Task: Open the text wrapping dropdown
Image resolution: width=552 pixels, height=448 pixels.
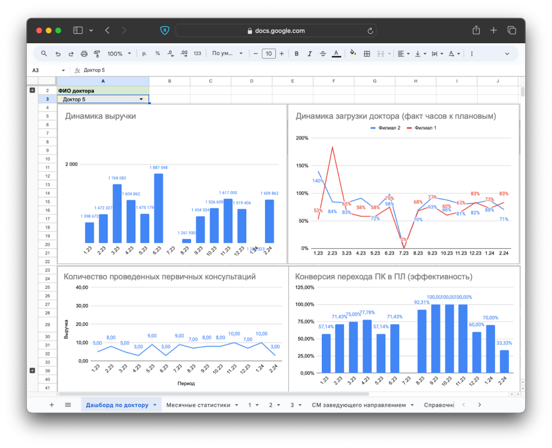Action: coord(437,53)
